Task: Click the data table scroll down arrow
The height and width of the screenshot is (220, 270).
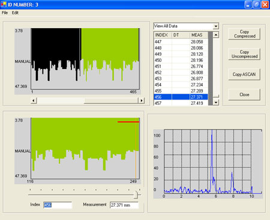Action: tap(215, 103)
